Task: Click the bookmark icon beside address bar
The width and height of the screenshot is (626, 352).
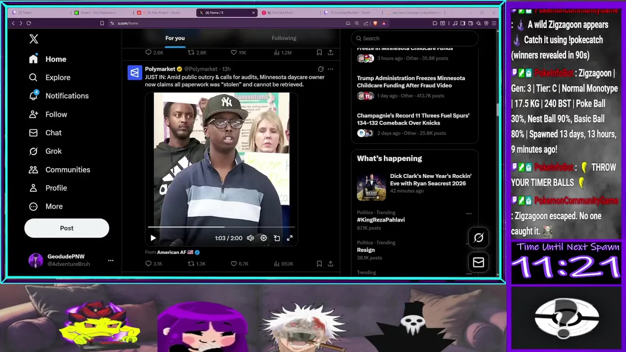Action: 102,23
